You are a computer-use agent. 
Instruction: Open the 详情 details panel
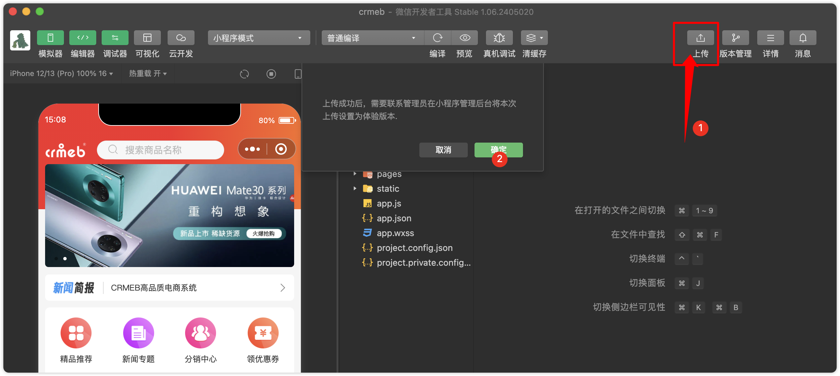tap(771, 38)
